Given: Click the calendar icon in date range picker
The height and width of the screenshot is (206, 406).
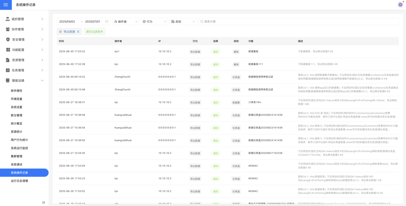Looking at the screenshot, I should pos(107,21).
